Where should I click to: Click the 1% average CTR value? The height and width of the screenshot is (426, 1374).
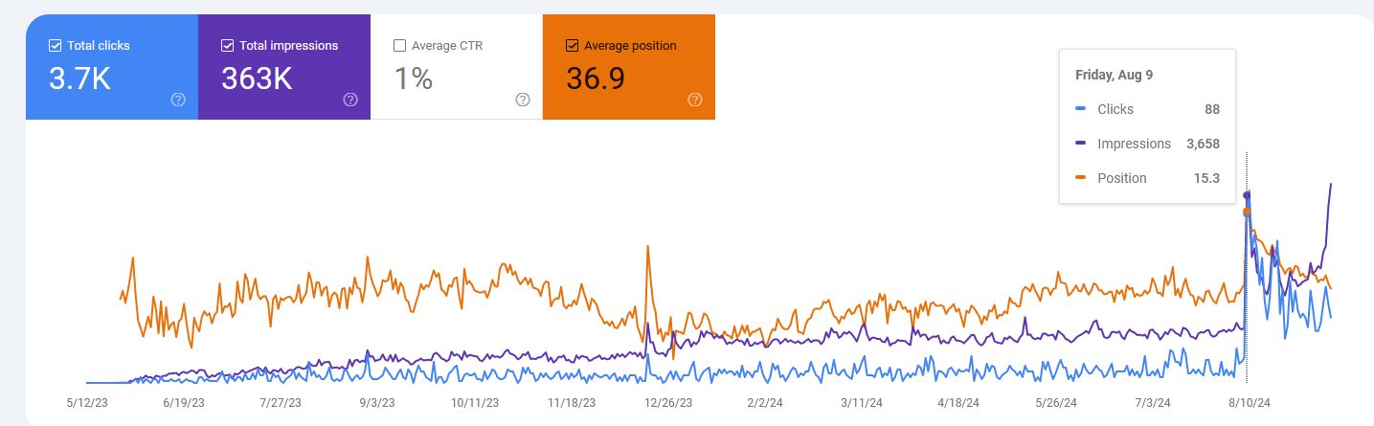[x=414, y=78]
